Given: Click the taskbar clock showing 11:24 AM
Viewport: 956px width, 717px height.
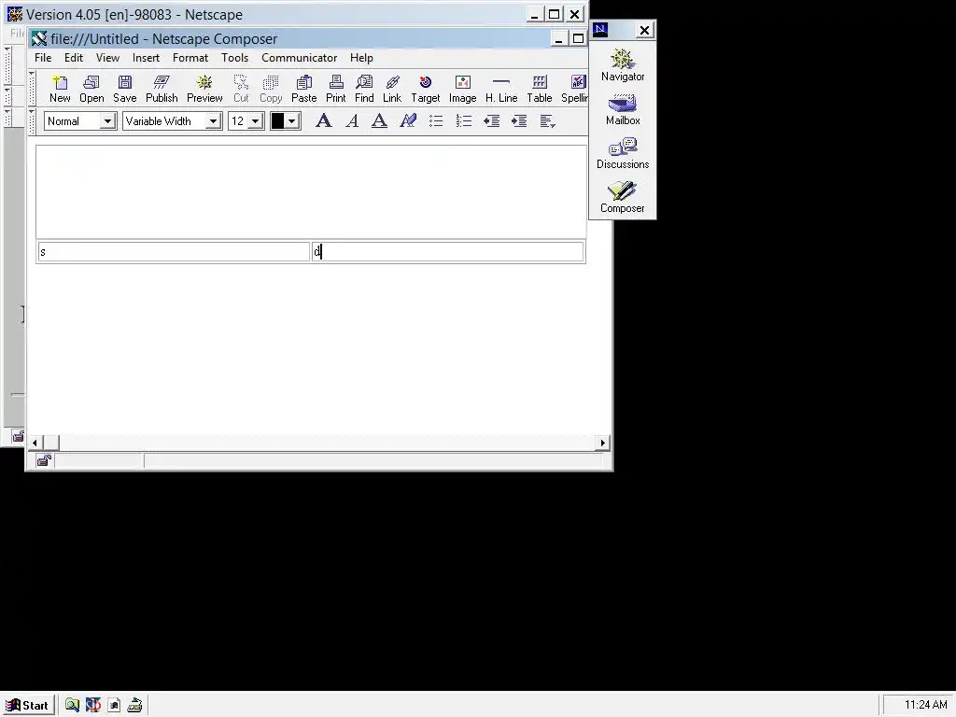Looking at the screenshot, I should pyautogui.click(x=925, y=705).
